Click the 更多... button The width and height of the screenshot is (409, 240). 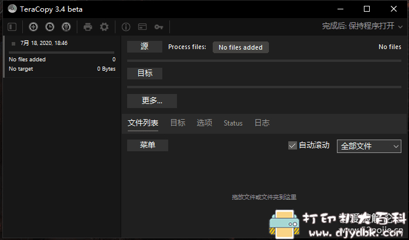click(x=152, y=101)
